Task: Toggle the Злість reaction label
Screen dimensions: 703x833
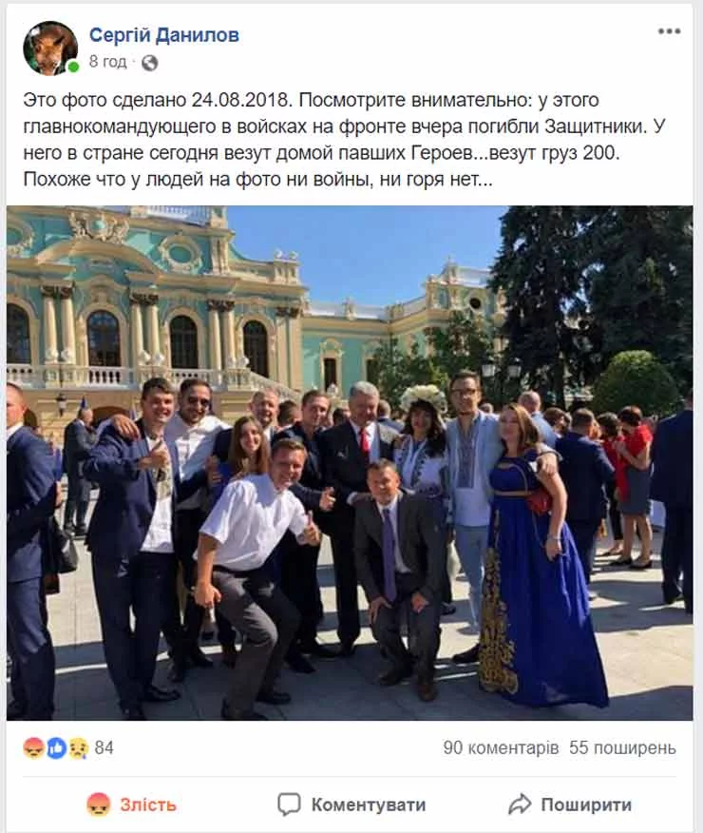Action: [x=148, y=804]
